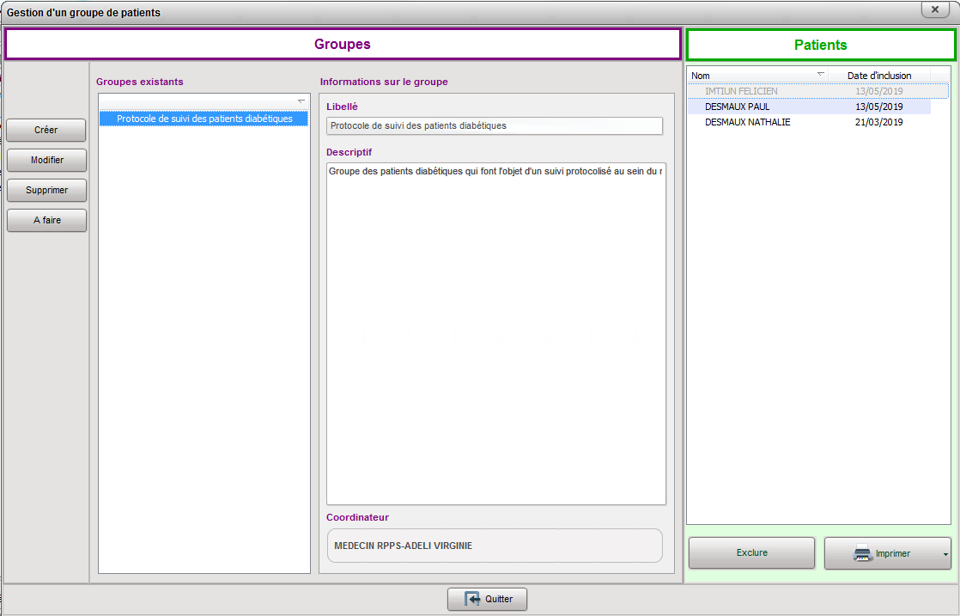Click into the Libellé field
The image size is (960, 616).
pos(494,126)
